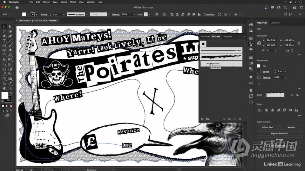Flip horizontally icon in Transform section

coord(287,51)
